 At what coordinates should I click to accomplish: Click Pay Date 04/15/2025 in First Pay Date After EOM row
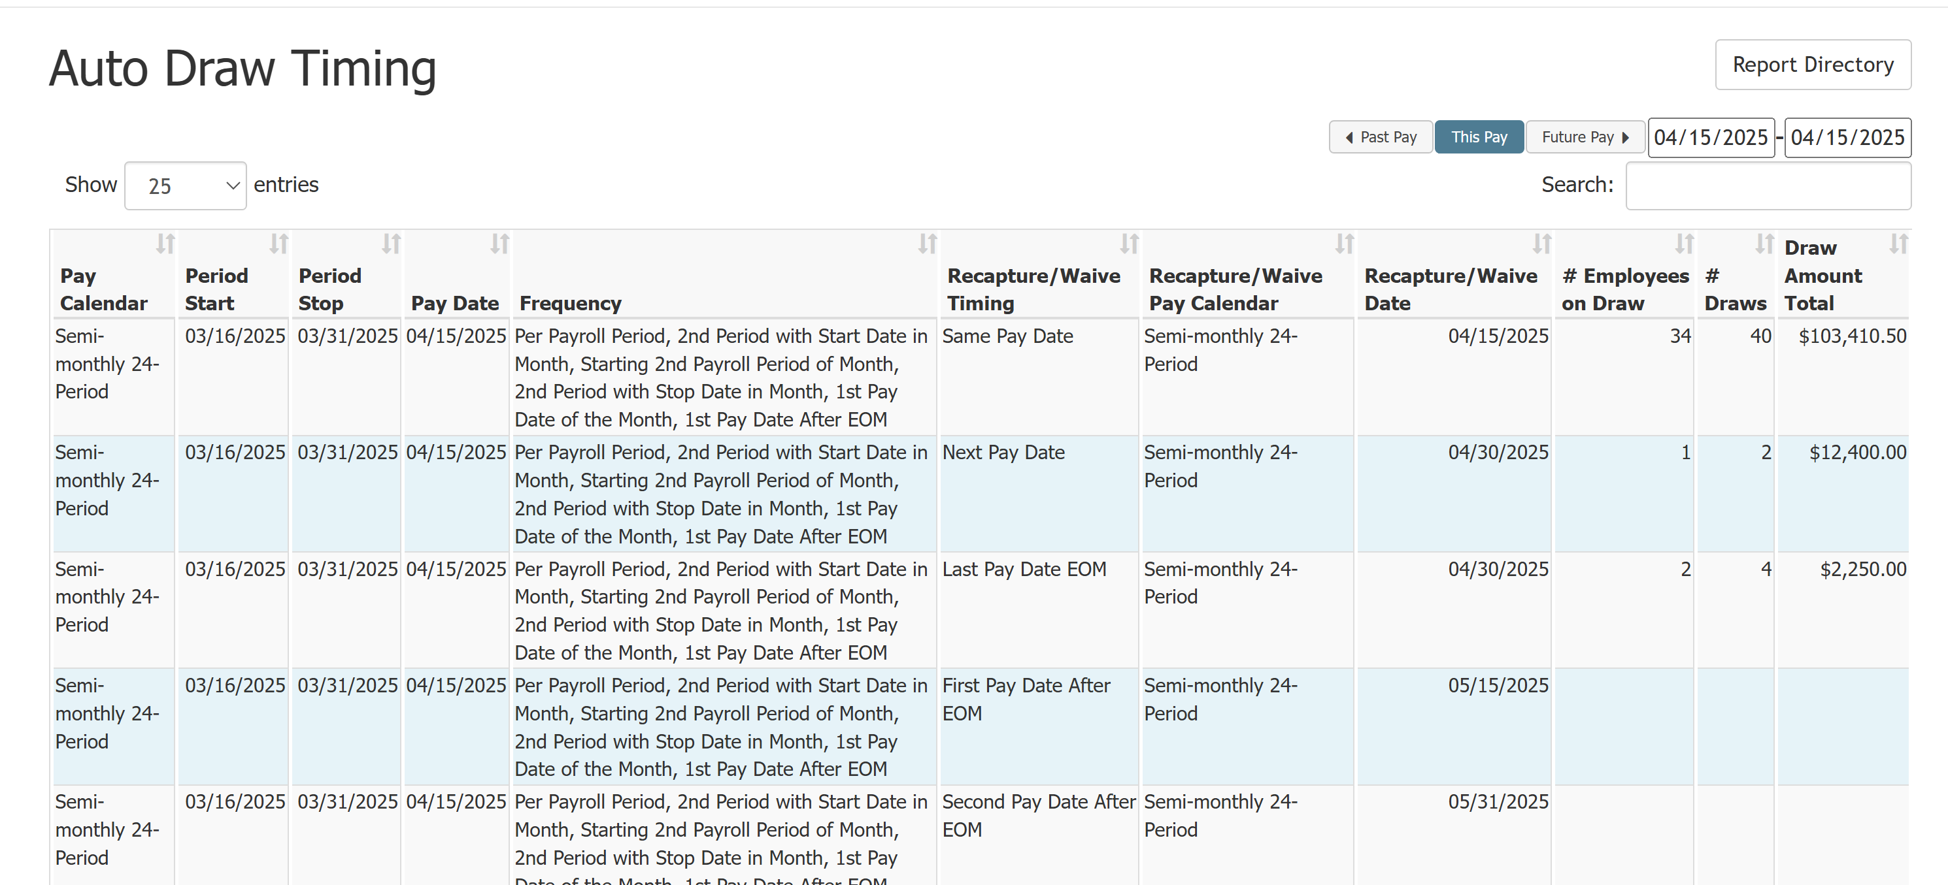(456, 686)
